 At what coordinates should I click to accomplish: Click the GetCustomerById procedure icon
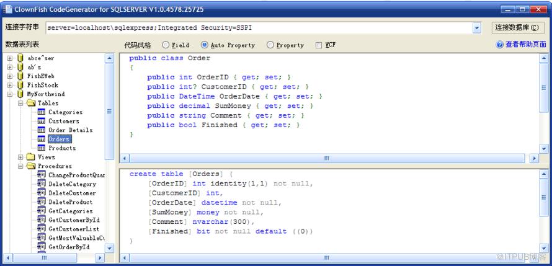click(x=42, y=220)
